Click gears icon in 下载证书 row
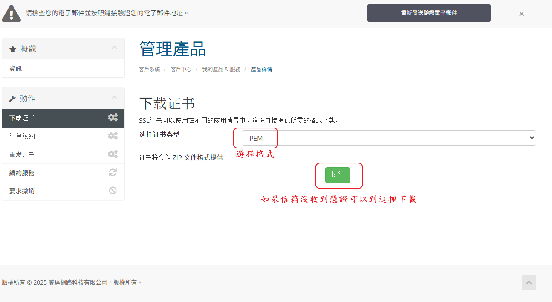Screen dimensions: 552x302 [113, 118]
